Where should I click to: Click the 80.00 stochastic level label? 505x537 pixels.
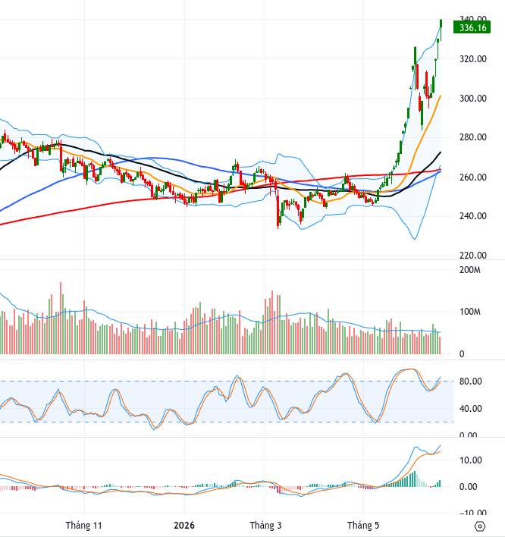pyautogui.click(x=470, y=382)
